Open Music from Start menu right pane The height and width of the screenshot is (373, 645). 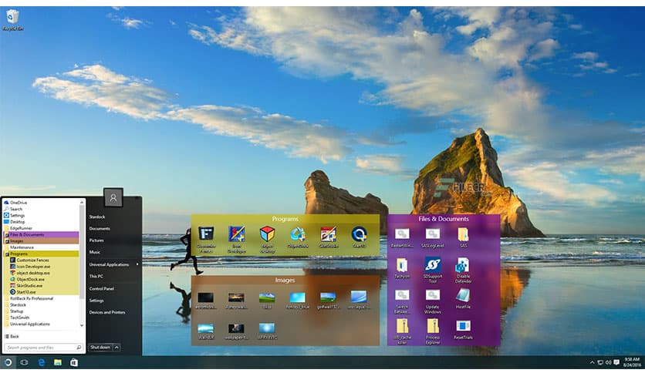(95, 252)
